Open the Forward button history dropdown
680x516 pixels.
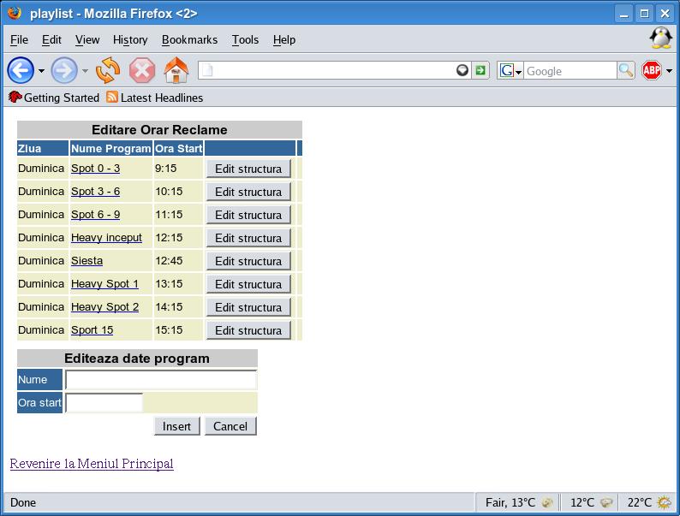(85, 71)
